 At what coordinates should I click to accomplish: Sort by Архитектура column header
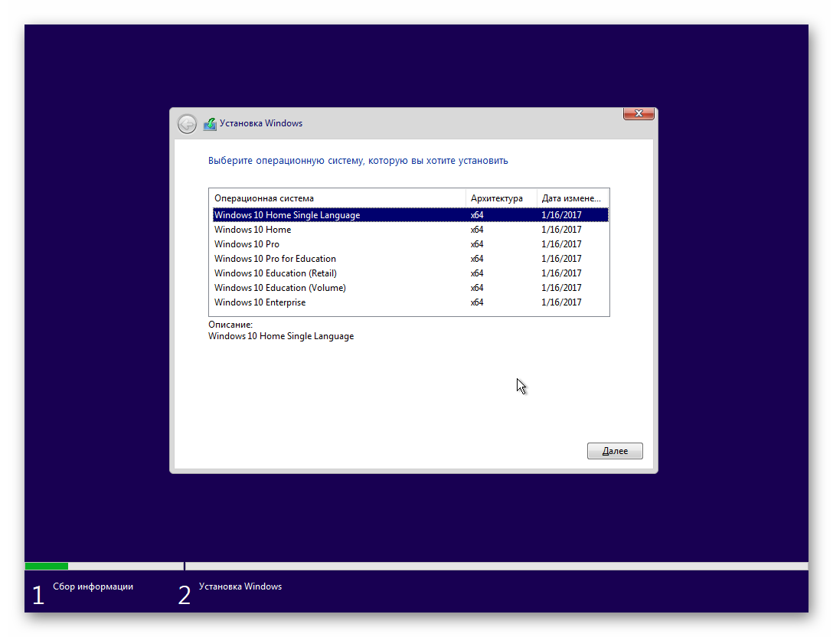point(501,198)
